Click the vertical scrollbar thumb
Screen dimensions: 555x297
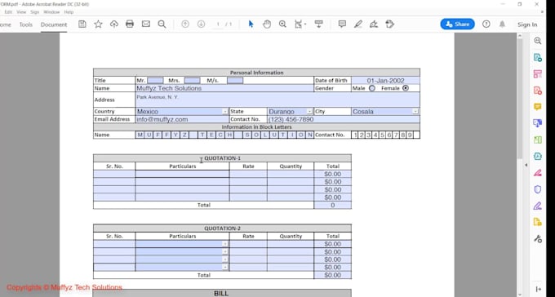coord(520,99)
